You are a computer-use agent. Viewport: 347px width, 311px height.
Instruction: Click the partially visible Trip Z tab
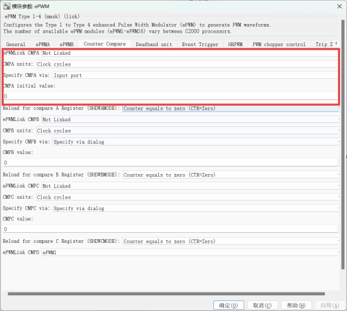pos(324,44)
